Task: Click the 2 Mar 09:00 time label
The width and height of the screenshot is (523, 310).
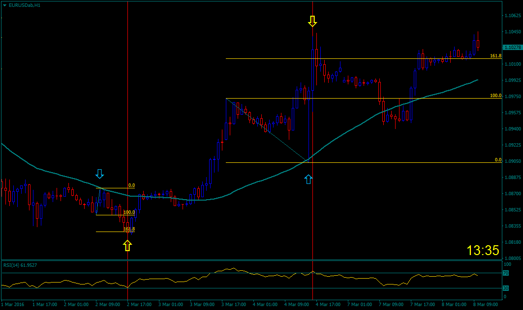Action: pos(108,304)
